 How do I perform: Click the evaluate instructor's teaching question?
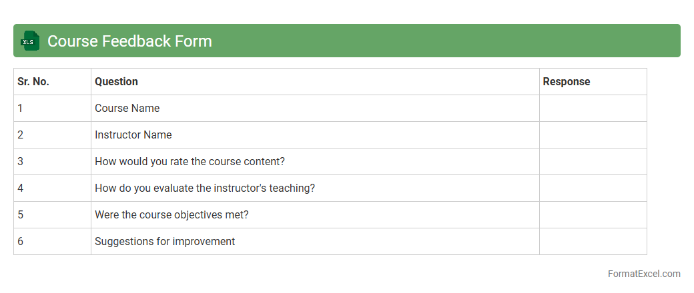[205, 188]
